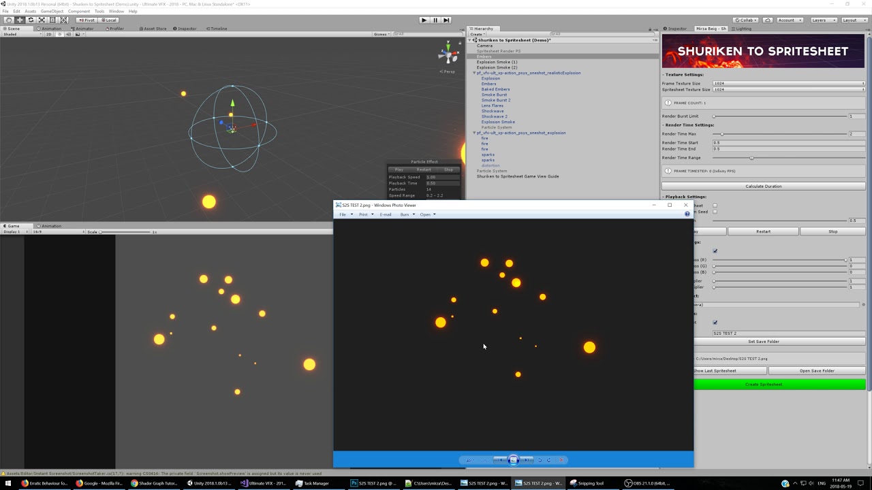Toggle the checked box above the R slider
Viewport: 872px width, 490px height.
pos(715,251)
